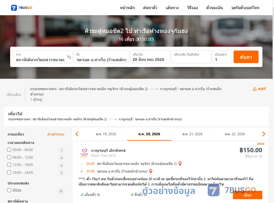Open ตั๋วของฉัน in the top menu
The image size is (274, 203).
[x=214, y=8]
